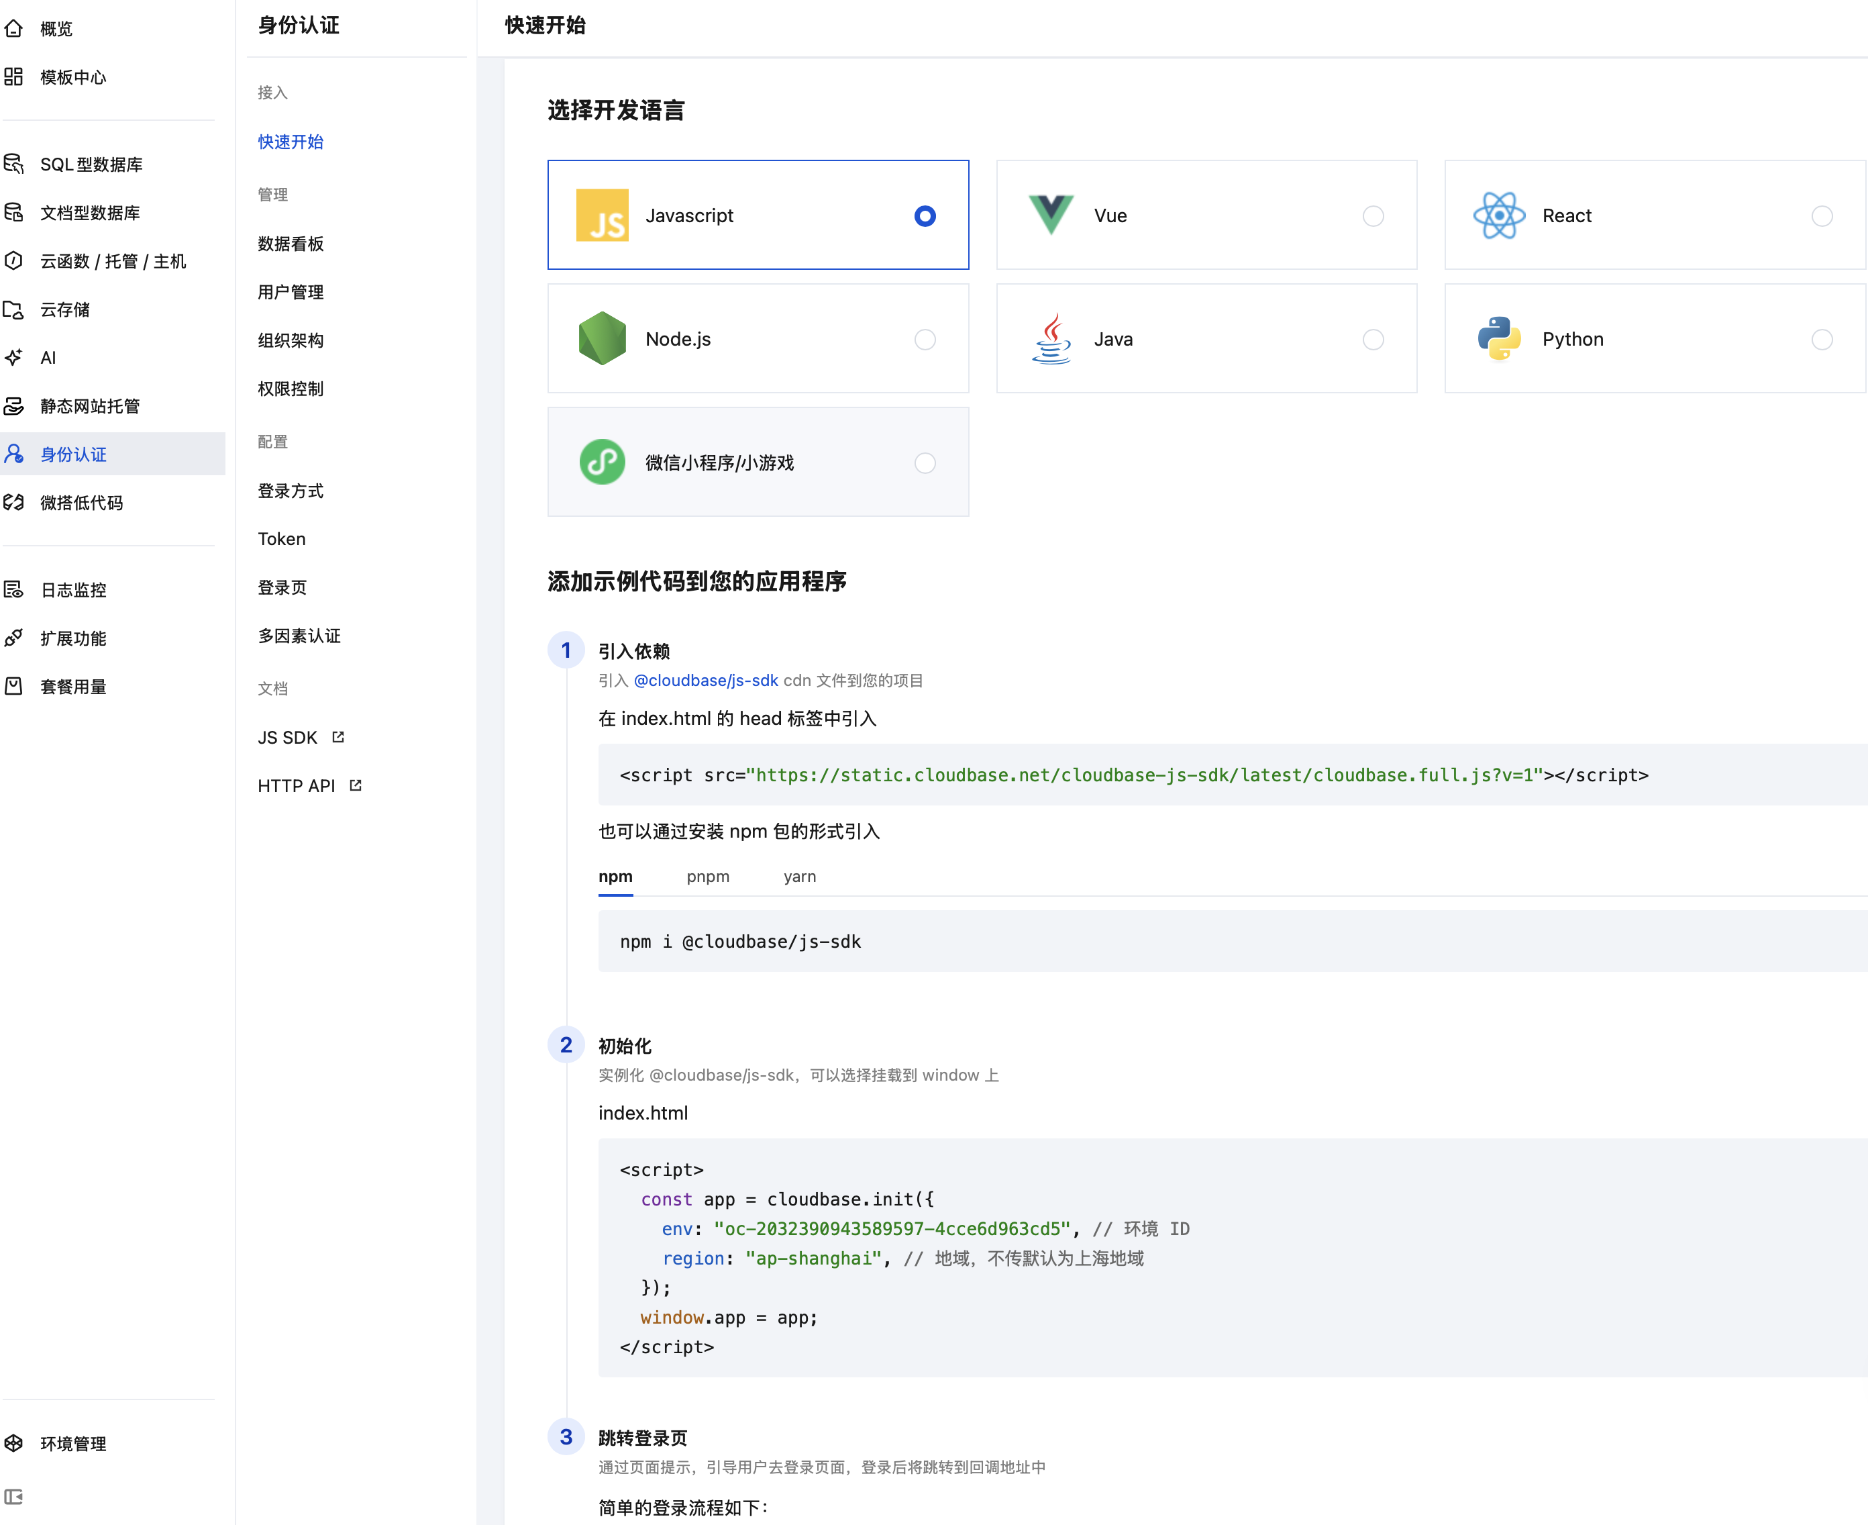Click the 云函数/托管/主机 cloud functions icon
The width and height of the screenshot is (1868, 1525).
[x=14, y=261]
